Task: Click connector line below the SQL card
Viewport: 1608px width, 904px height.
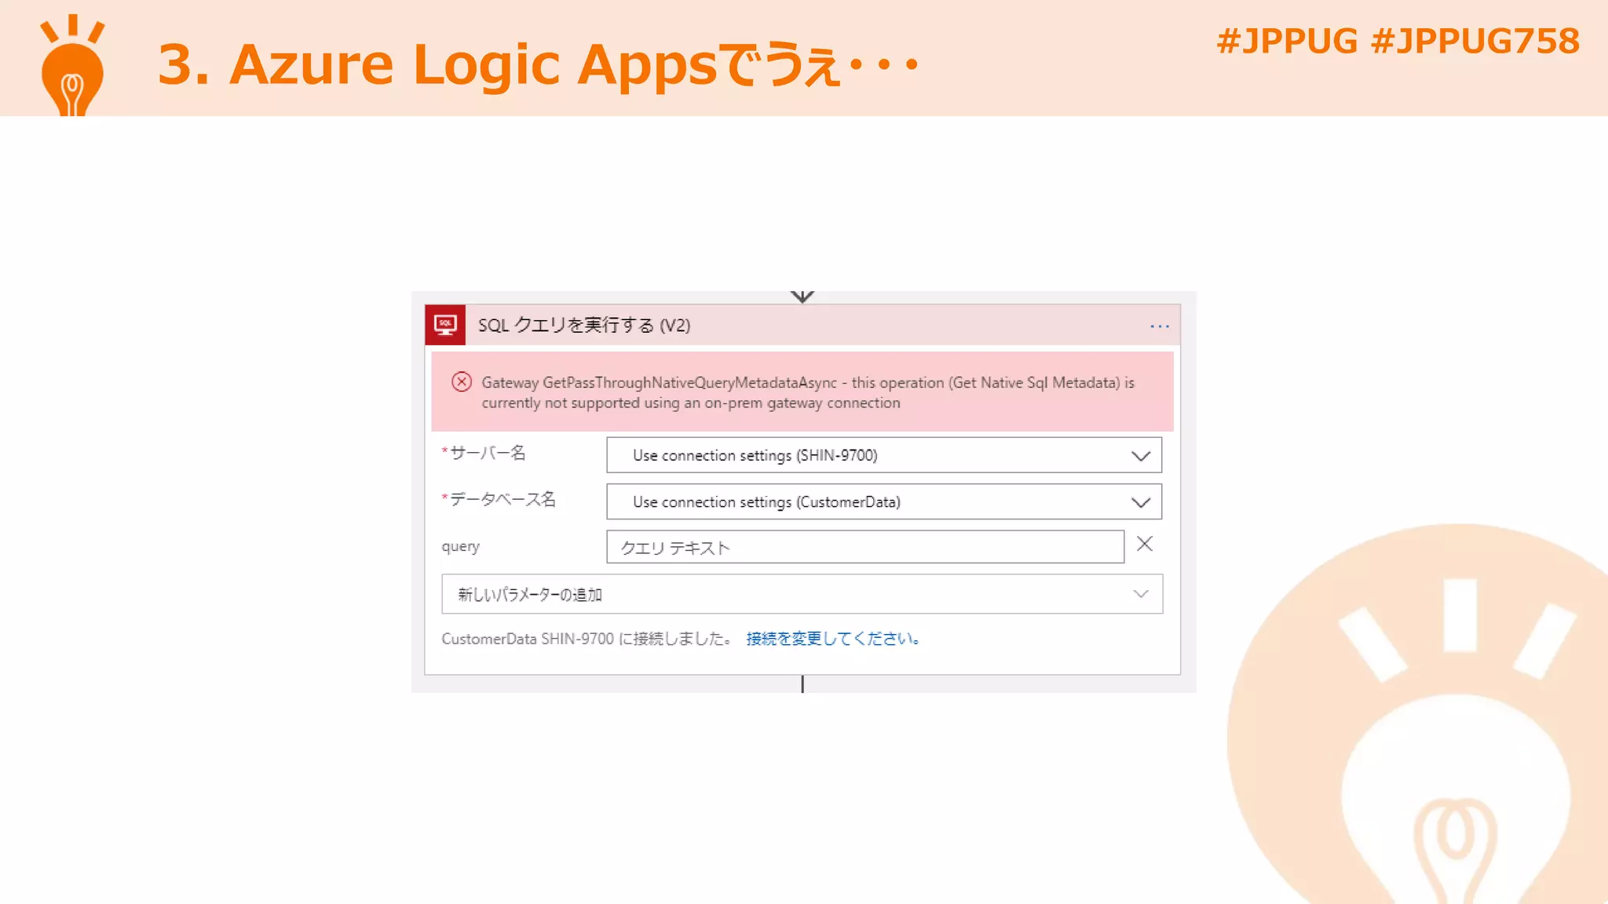Action: pos(802,683)
